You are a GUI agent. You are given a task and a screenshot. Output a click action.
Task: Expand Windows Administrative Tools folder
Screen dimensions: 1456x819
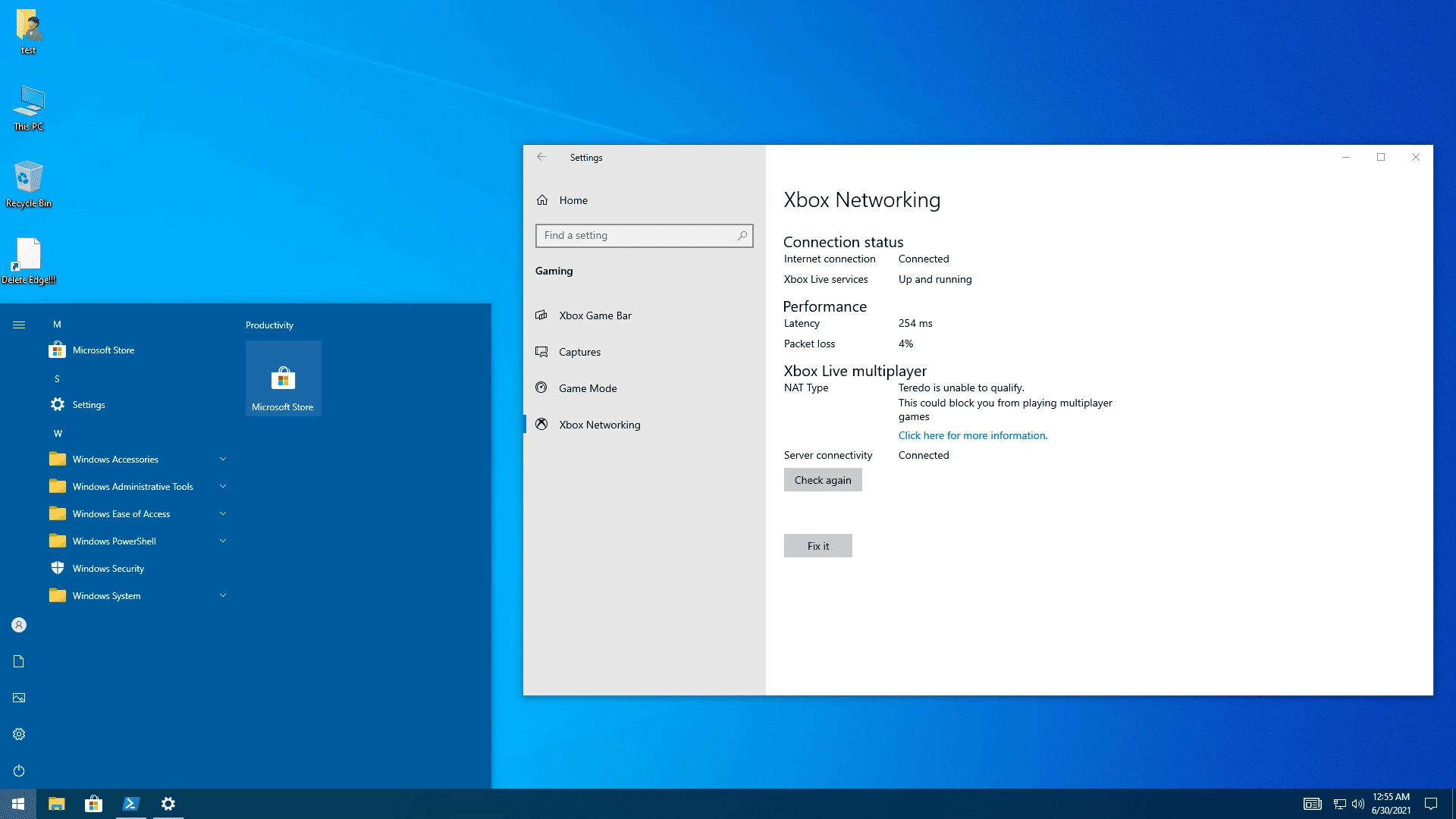pos(136,487)
